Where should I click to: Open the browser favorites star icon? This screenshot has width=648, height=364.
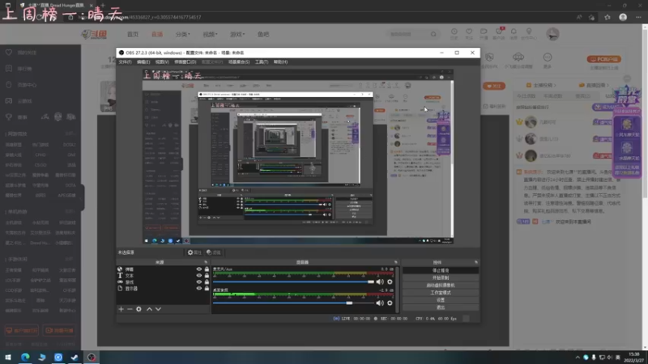(607, 17)
